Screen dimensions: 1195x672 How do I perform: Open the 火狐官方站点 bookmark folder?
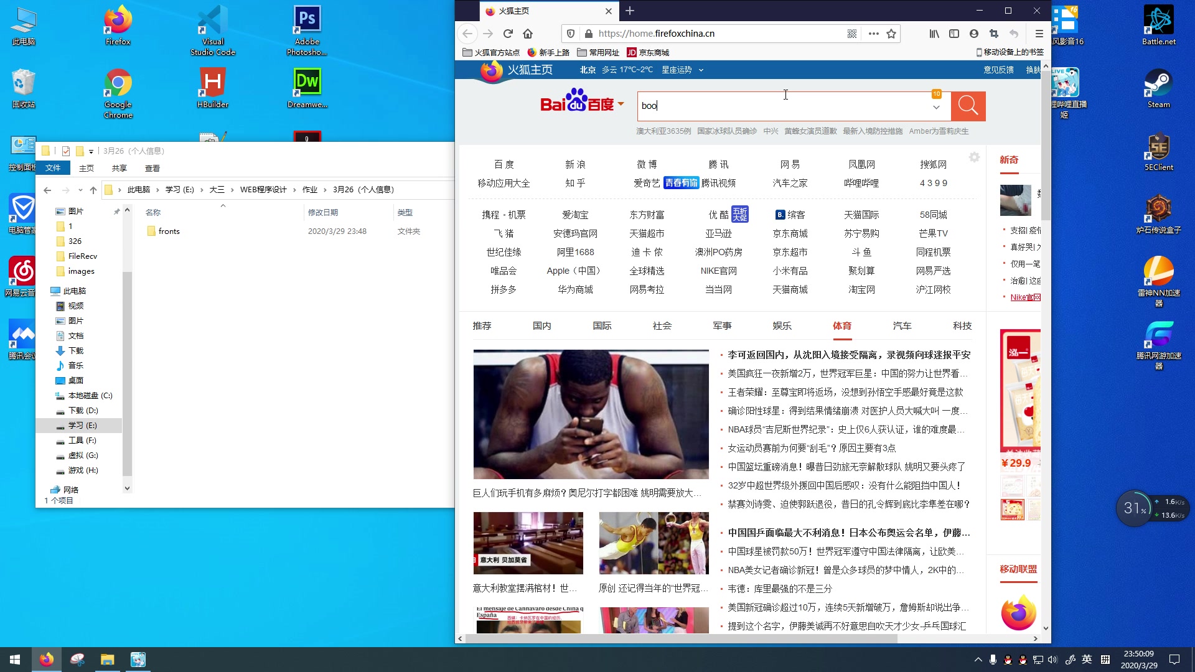pyautogui.click(x=491, y=52)
